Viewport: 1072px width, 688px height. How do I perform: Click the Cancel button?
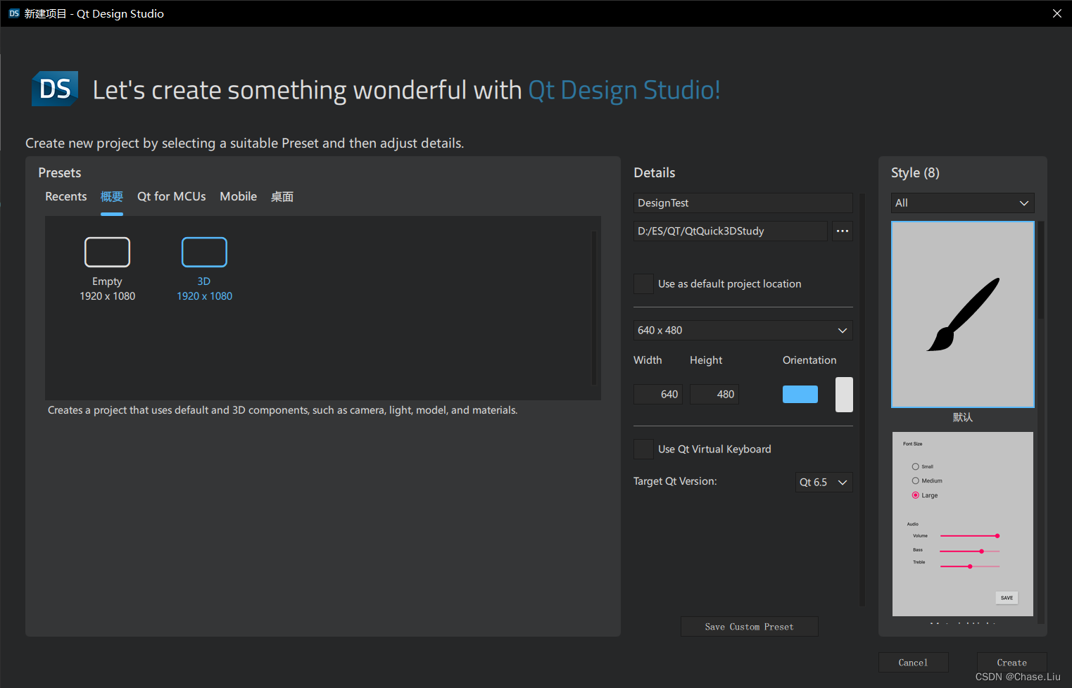coord(913,663)
